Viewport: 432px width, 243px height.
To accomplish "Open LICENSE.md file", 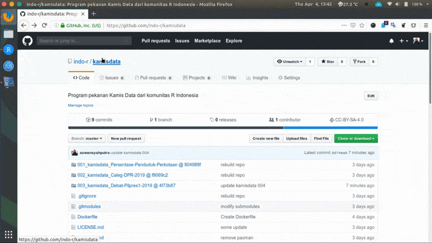I will point(90,227).
